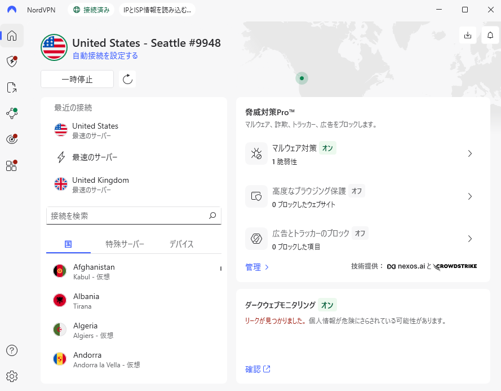The width and height of the screenshot is (501, 391).
Task: Click the reconnect refresh icon button
Action: tap(127, 80)
